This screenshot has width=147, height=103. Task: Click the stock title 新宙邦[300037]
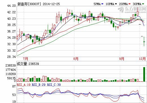[x=29, y=4]
